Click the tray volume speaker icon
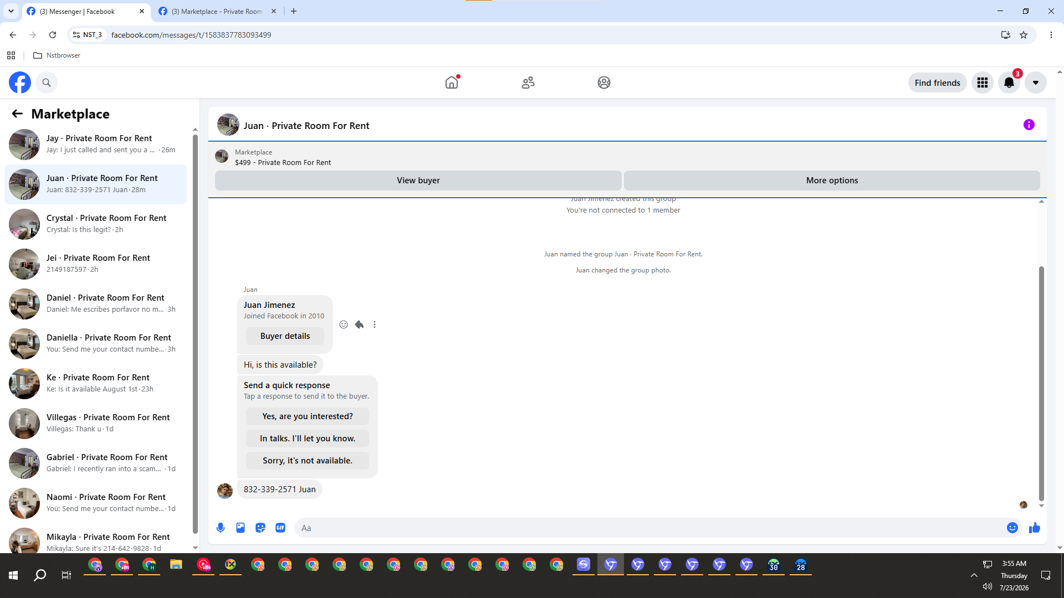This screenshot has height=598, width=1064. pos(987,587)
